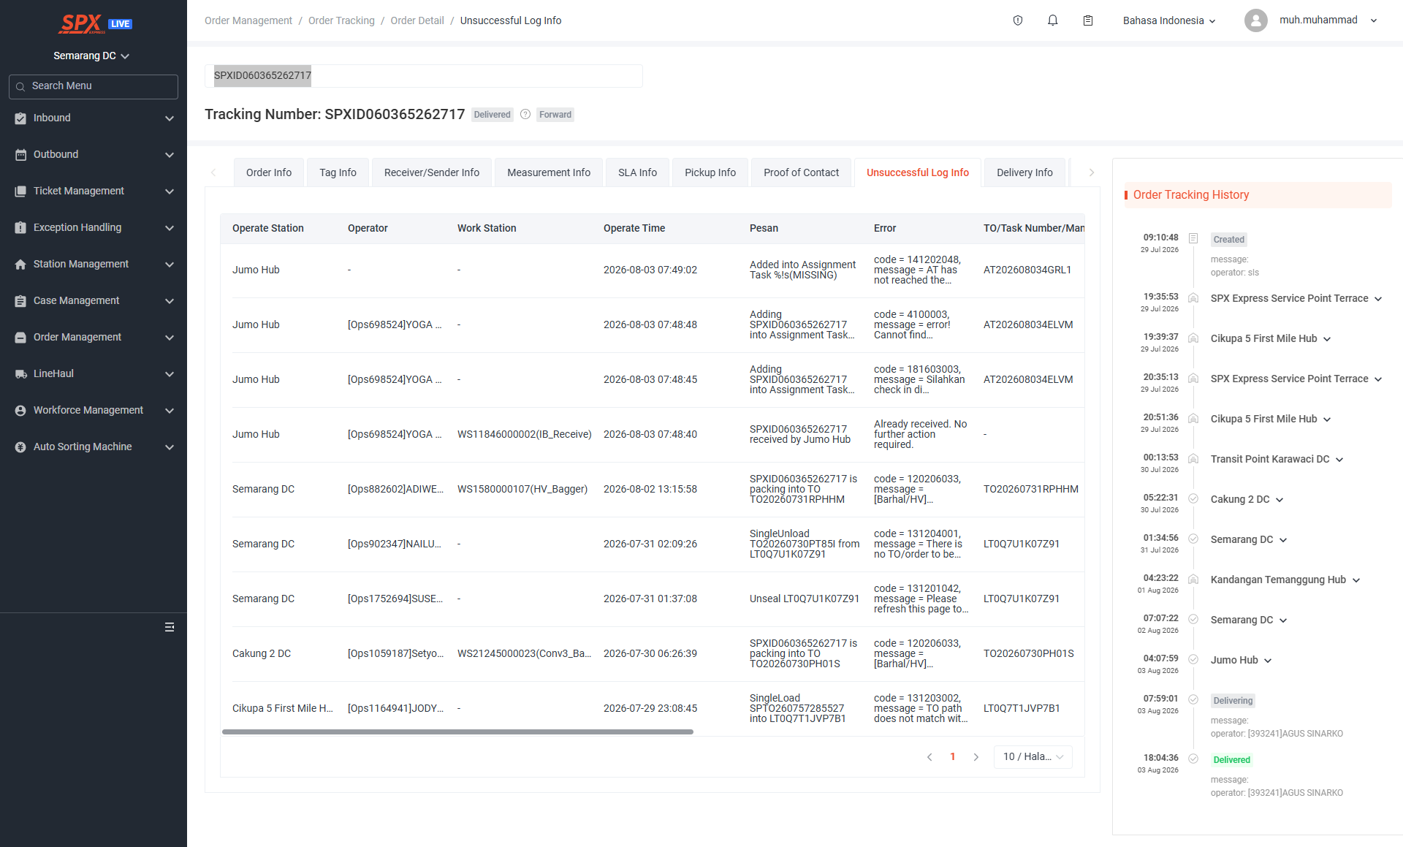Go to Order Detail breadcrumb
This screenshot has height=847, width=1403.
(x=417, y=20)
